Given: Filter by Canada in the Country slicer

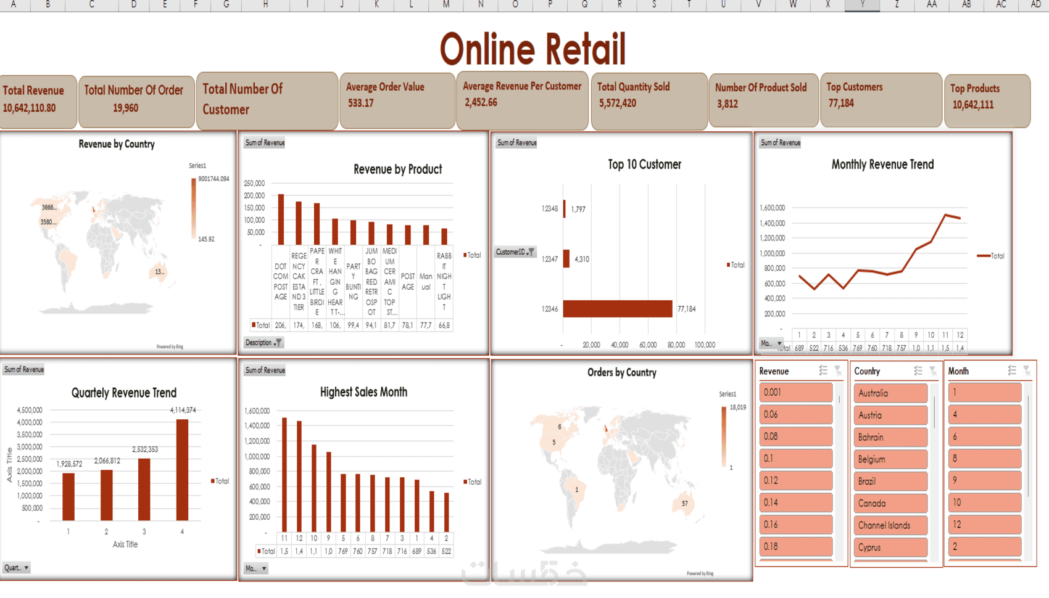Looking at the screenshot, I should click(891, 503).
